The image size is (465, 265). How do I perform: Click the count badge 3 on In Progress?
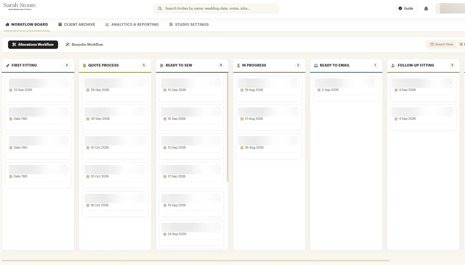click(298, 65)
